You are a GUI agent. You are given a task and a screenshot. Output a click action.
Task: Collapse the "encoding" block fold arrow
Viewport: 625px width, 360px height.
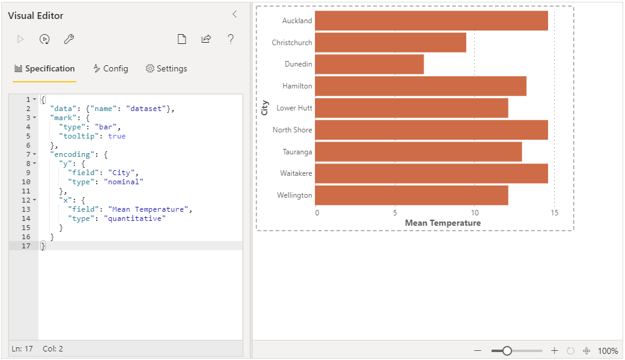(35, 154)
